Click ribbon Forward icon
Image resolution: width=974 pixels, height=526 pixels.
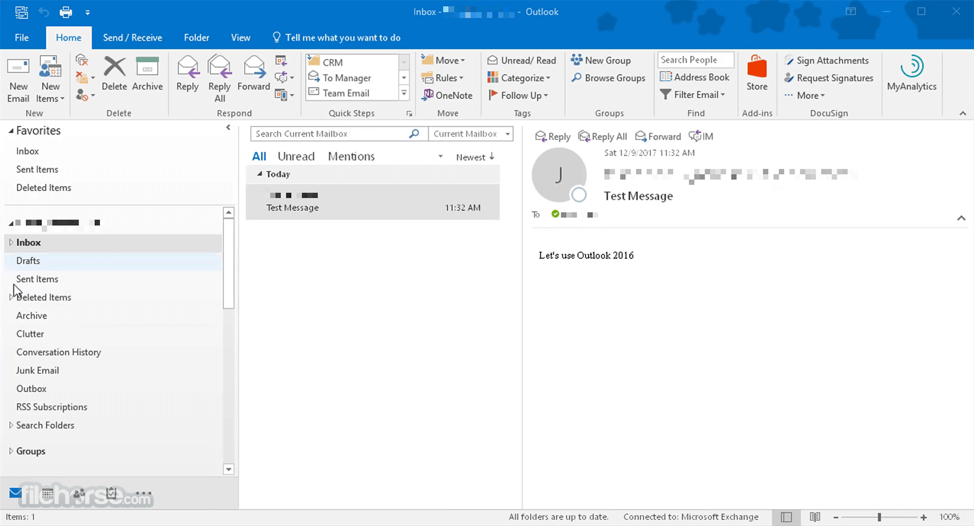click(254, 74)
